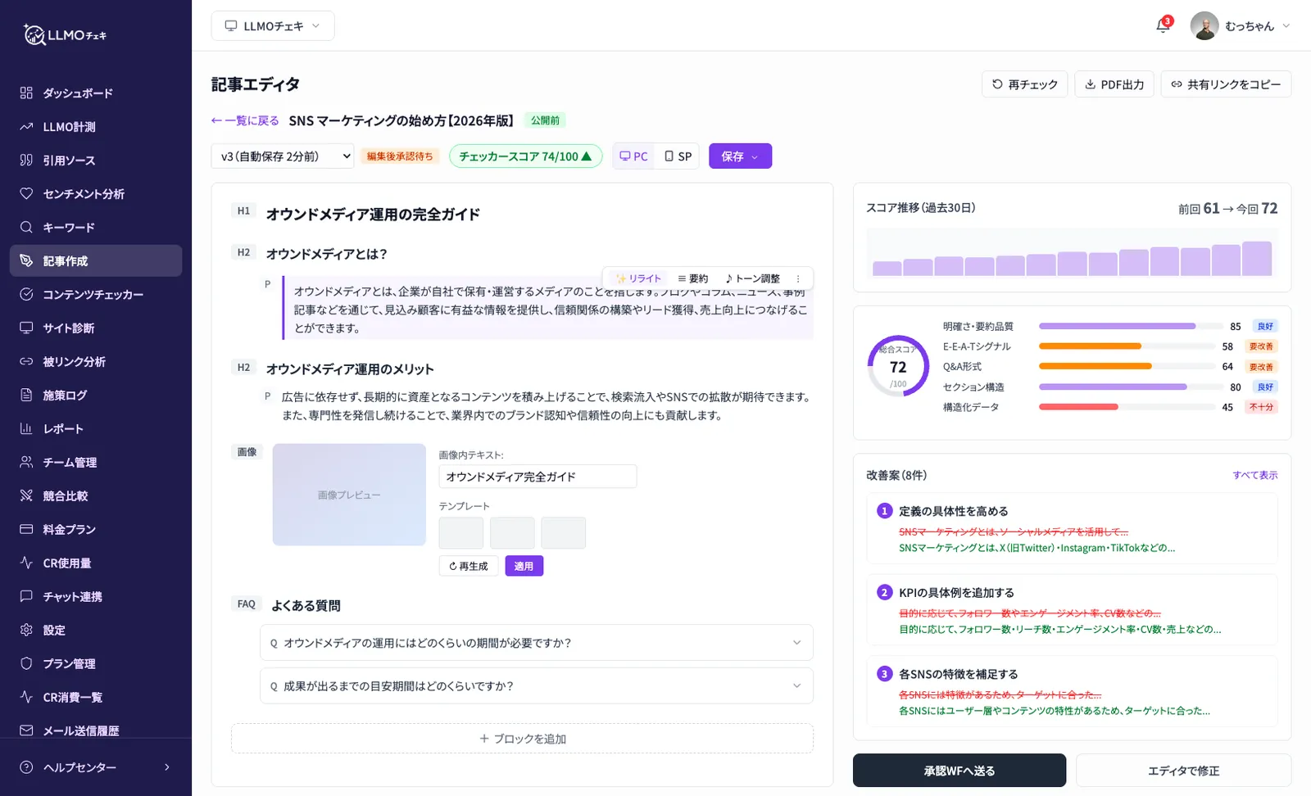Open the むっちゃん user menu
The height and width of the screenshot is (796, 1311).
1241,26
